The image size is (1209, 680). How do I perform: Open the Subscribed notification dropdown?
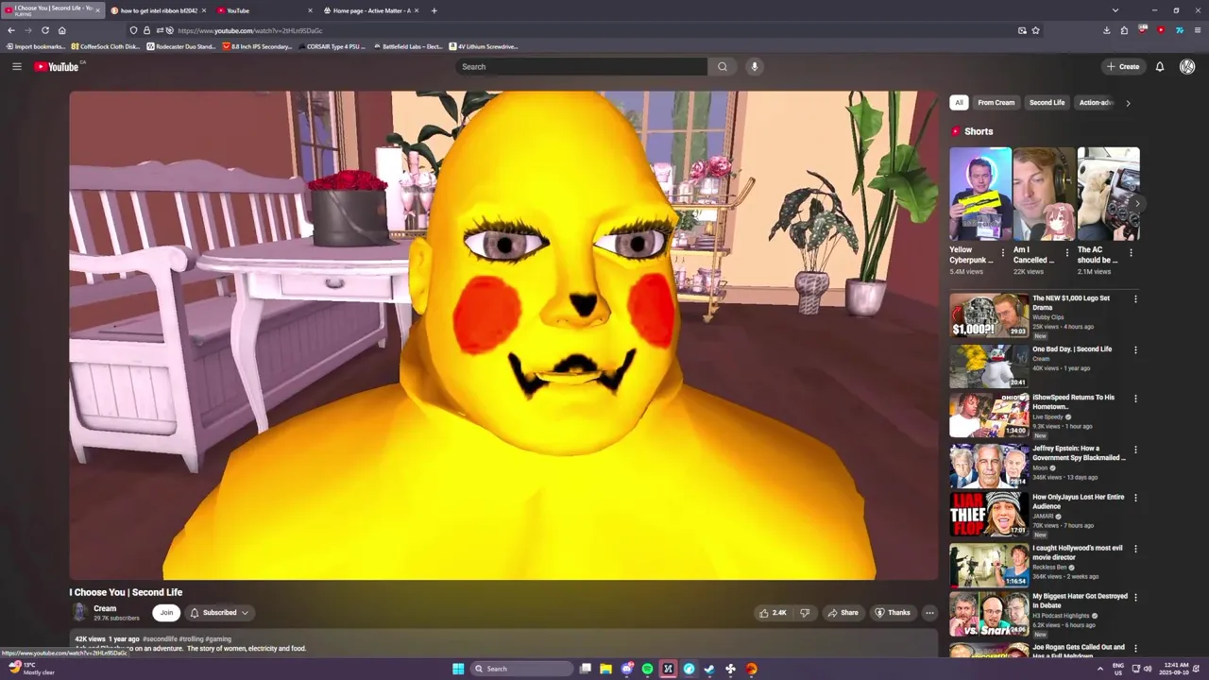pos(219,613)
